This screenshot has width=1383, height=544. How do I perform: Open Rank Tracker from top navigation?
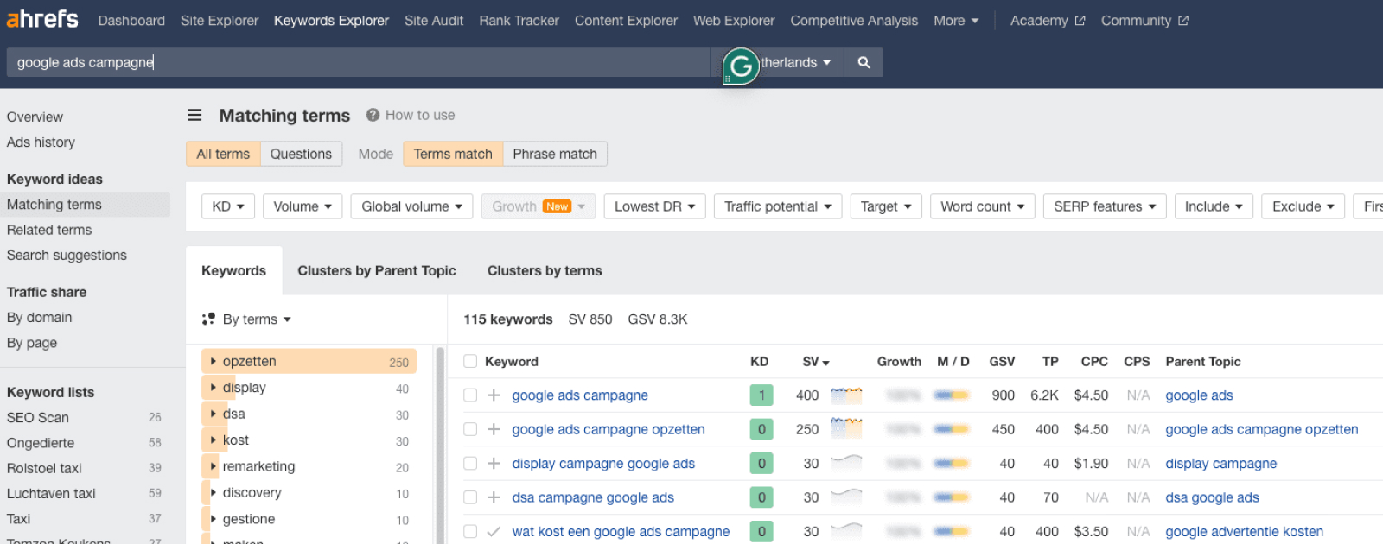tap(519, 21)
